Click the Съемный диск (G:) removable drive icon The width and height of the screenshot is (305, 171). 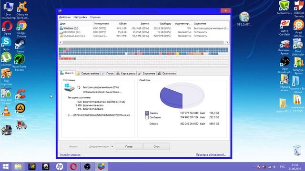[x=61, y=36]
